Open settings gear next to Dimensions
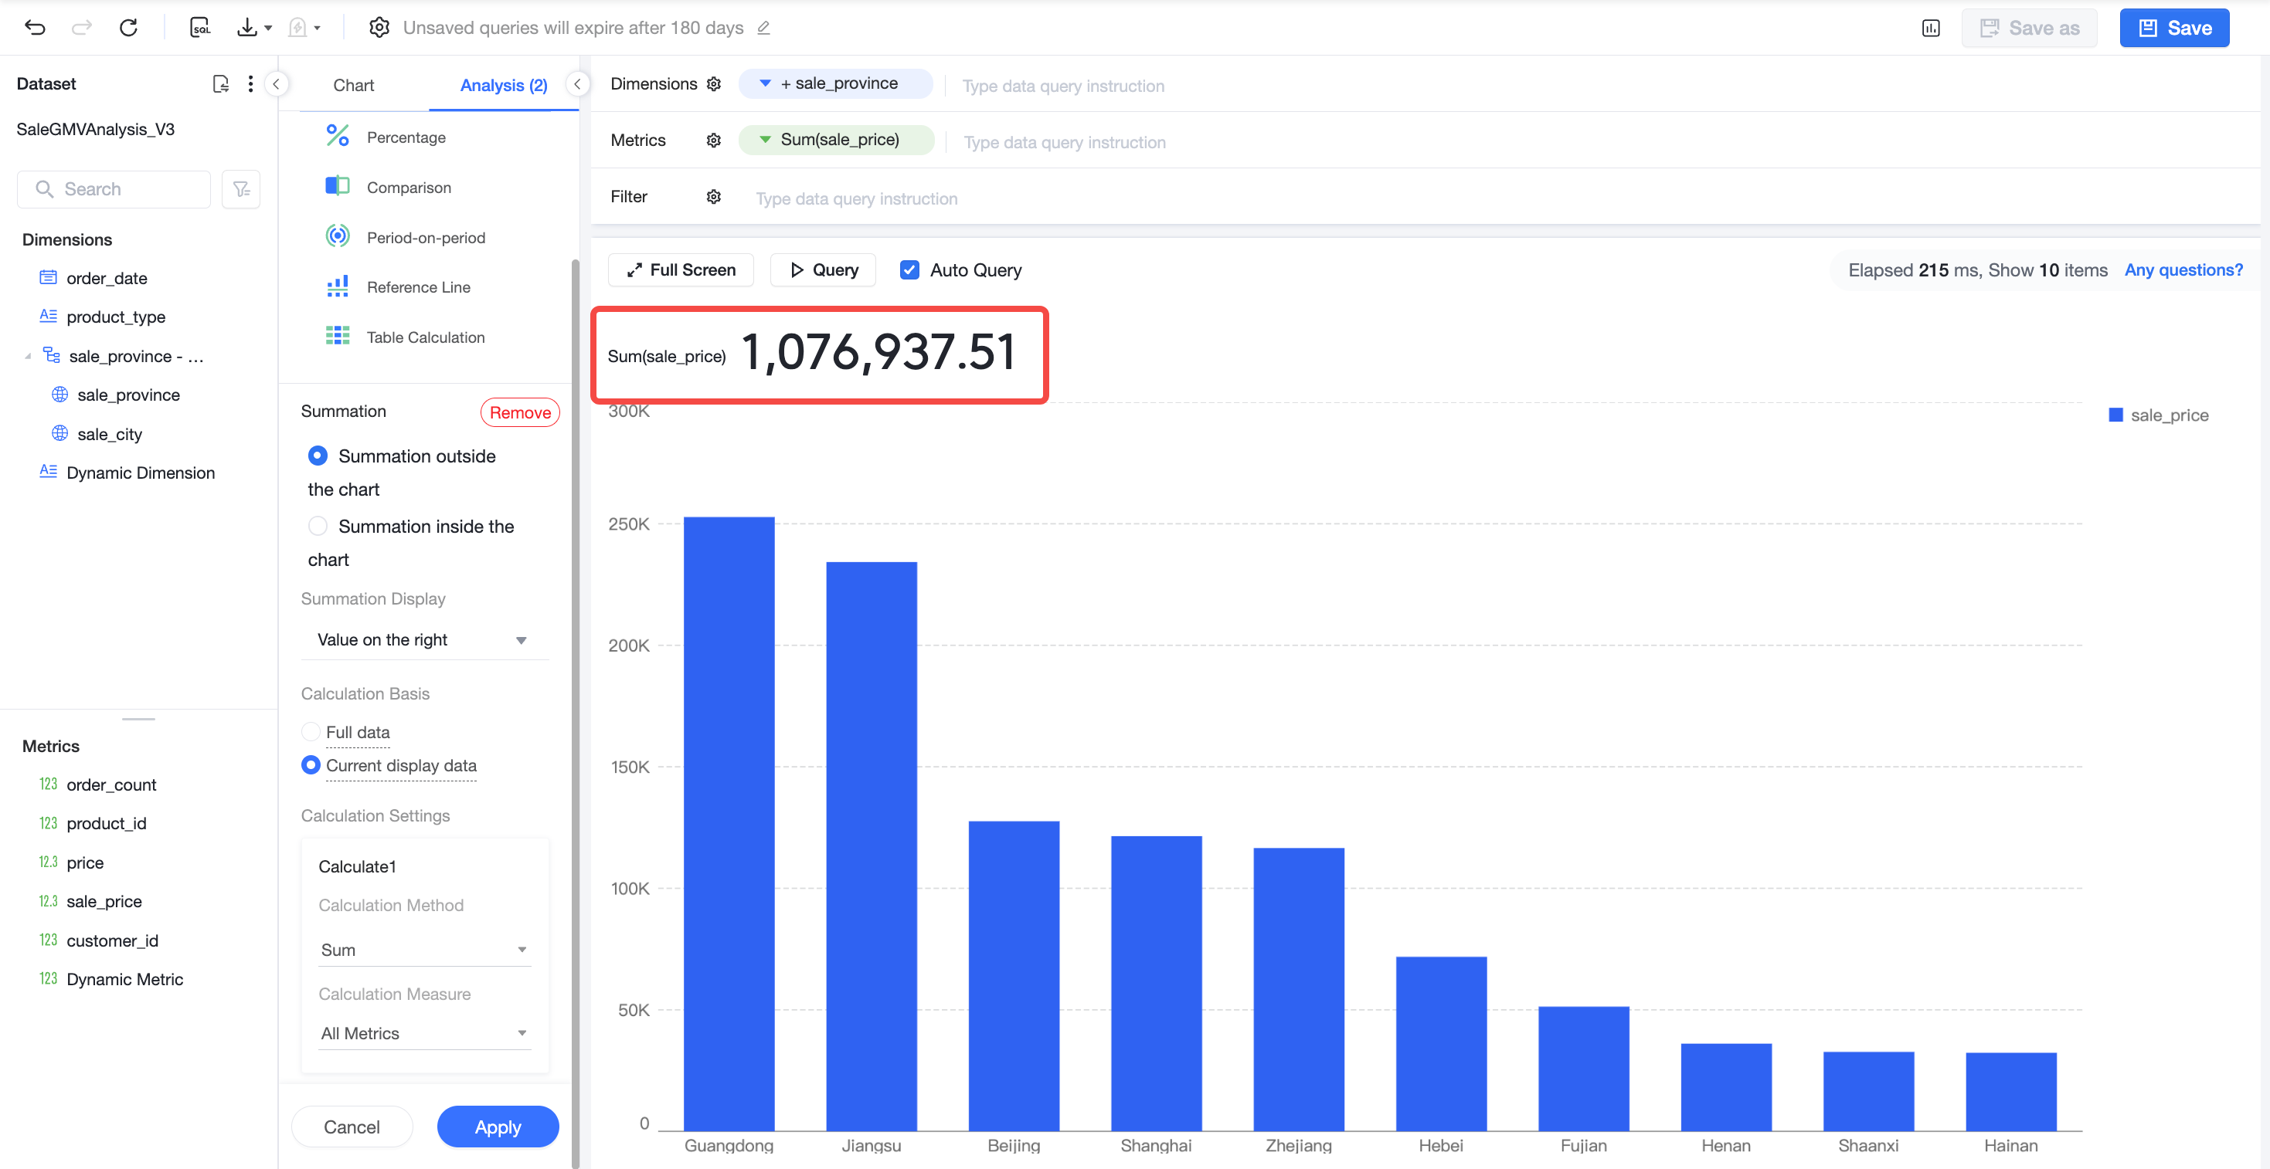2270x1169 pixels. point(714,83)
